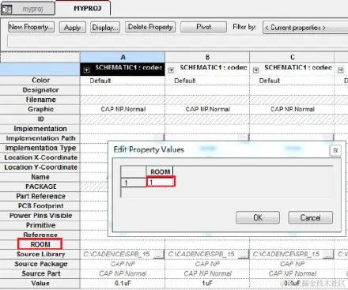Click Color cell Default in column B
348x290 pixels.
[x=207, y=81]
